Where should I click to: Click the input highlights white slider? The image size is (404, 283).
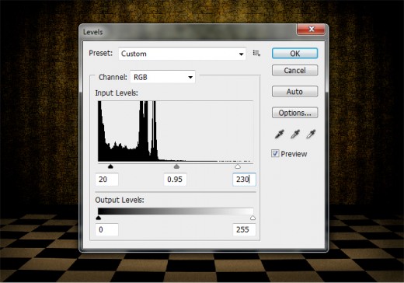coord(238,166)
